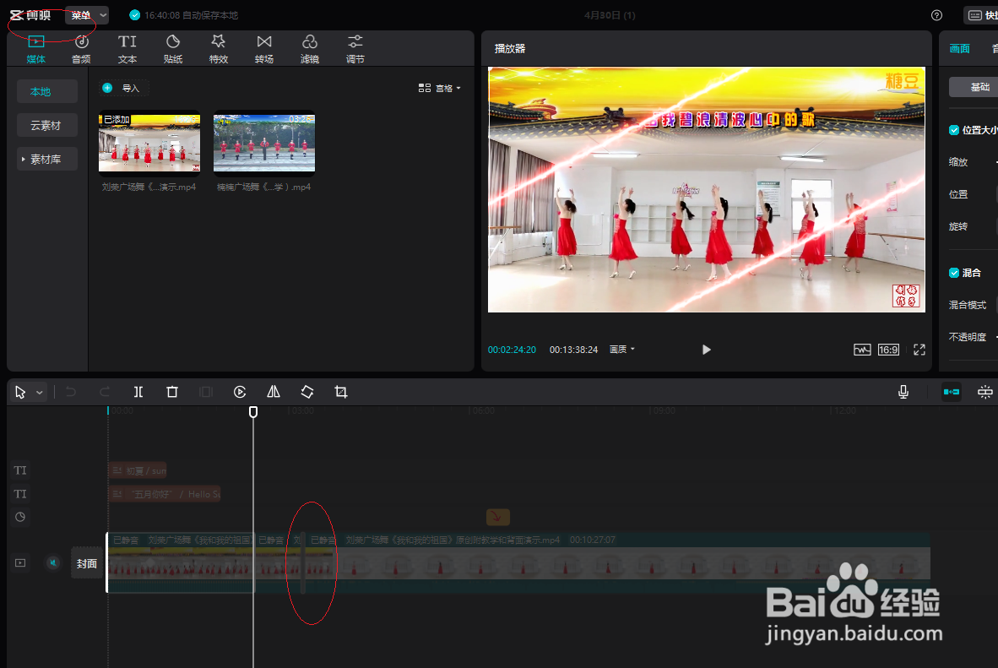Open the 调节 adjustment tab
The width and height of the screenshot is (998, 668).
pyautogui.click(x=355, y=49)
